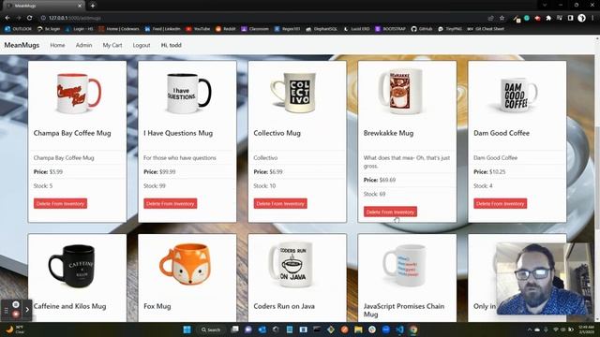Delete I Have Questions Mug from inventory

pyautogui.click(x=171, y=204)
